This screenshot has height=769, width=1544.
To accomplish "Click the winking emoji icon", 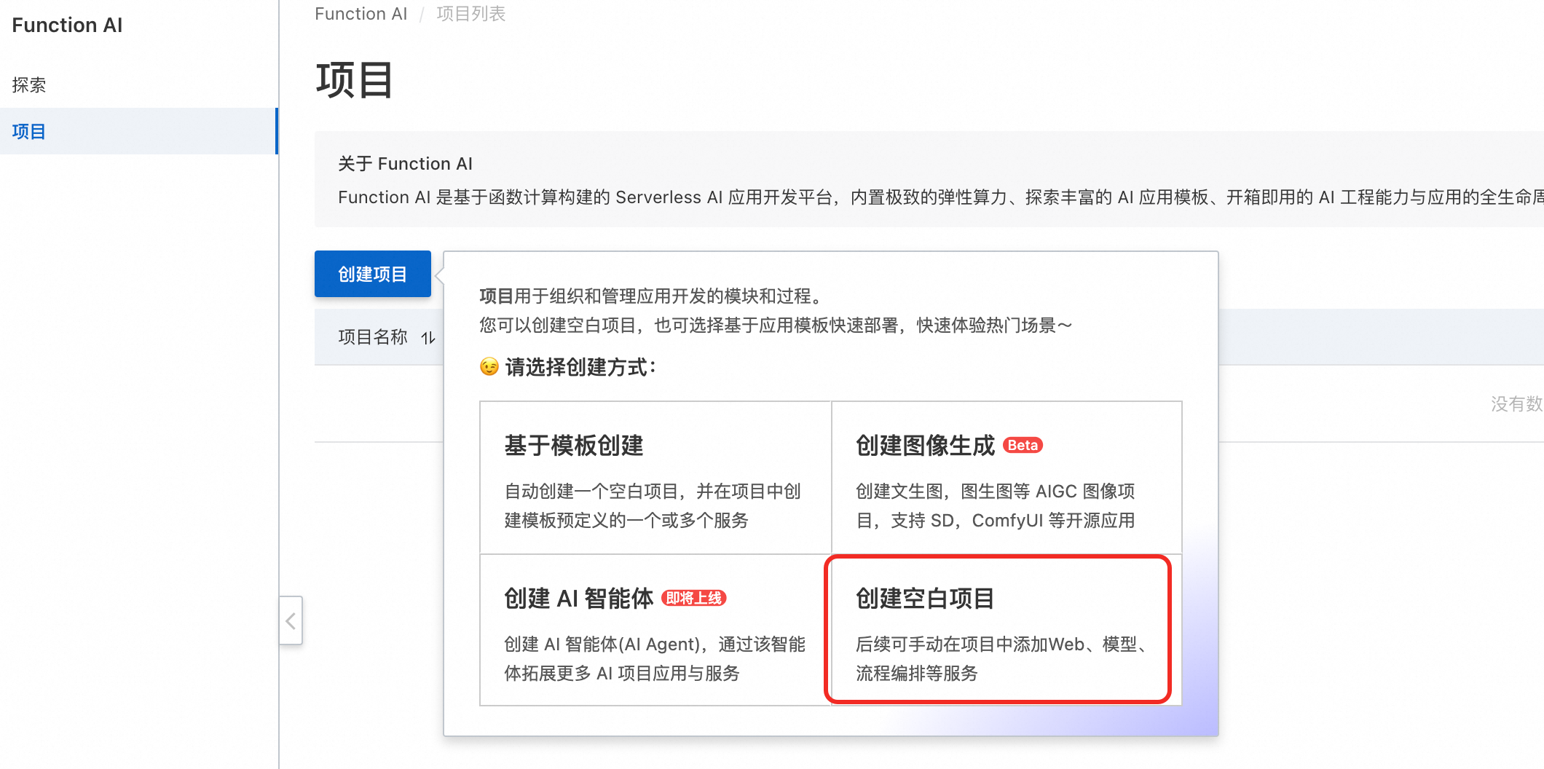I will 489,367.
